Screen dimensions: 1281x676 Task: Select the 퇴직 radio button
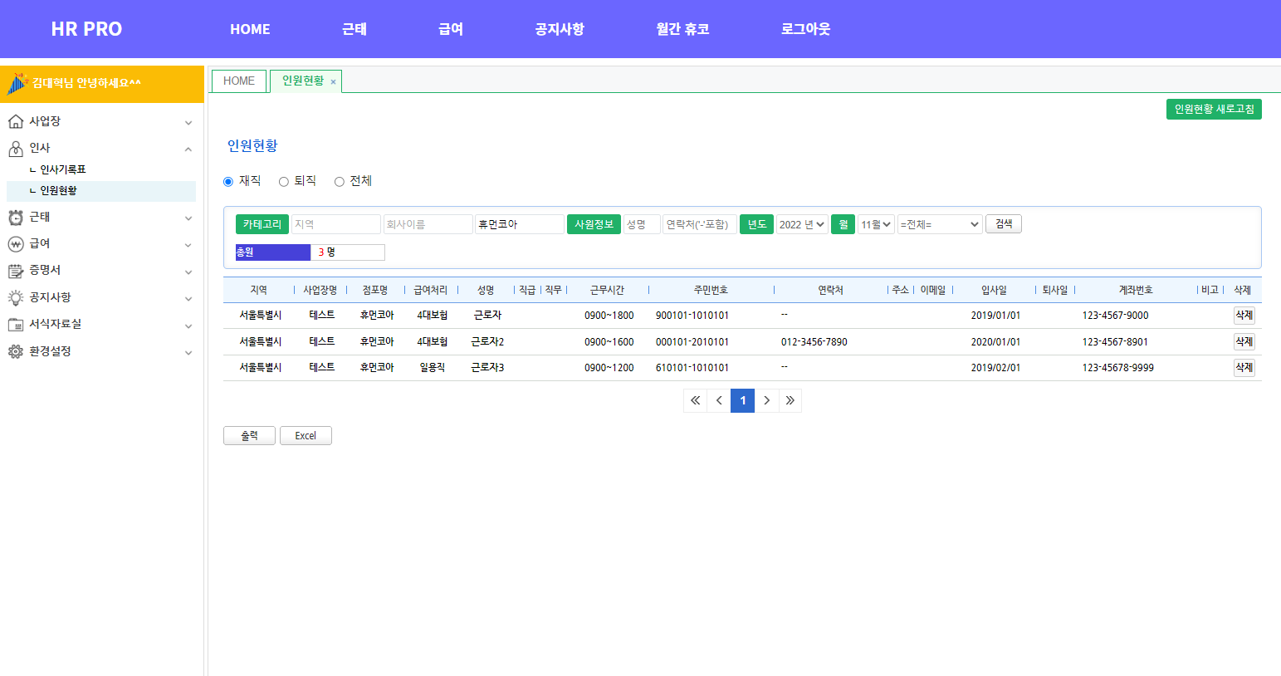click(284, 182)
